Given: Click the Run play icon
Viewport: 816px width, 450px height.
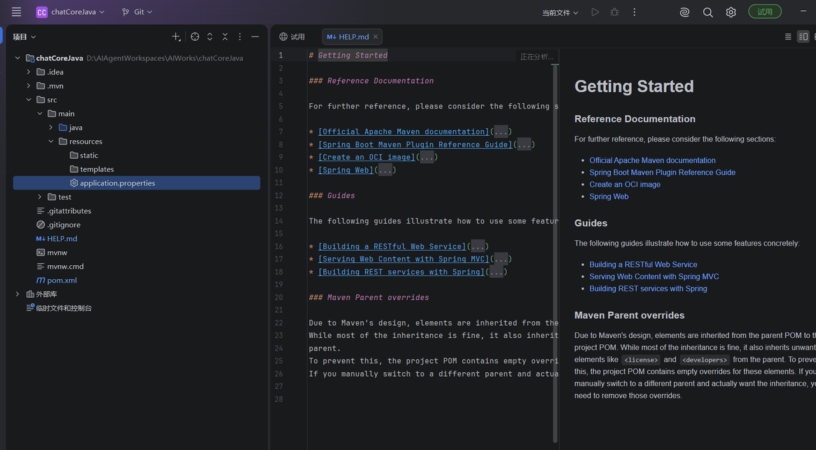Looking at the screenshot, I should click(x=595, y=12).
